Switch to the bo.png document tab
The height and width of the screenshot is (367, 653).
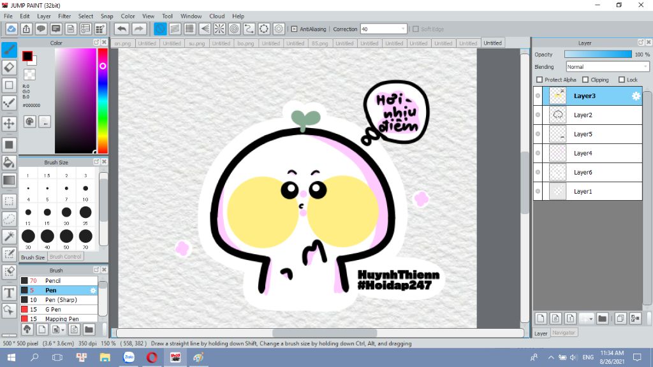246,43
